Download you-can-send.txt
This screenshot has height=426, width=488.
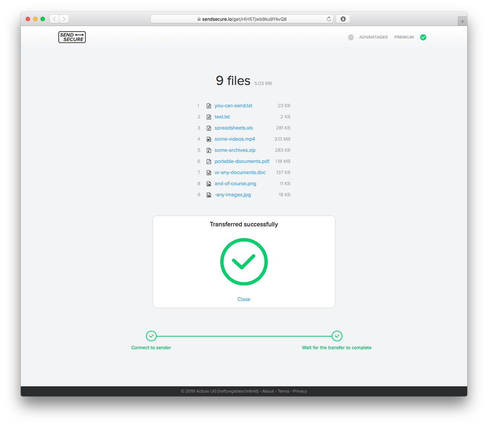233,105
